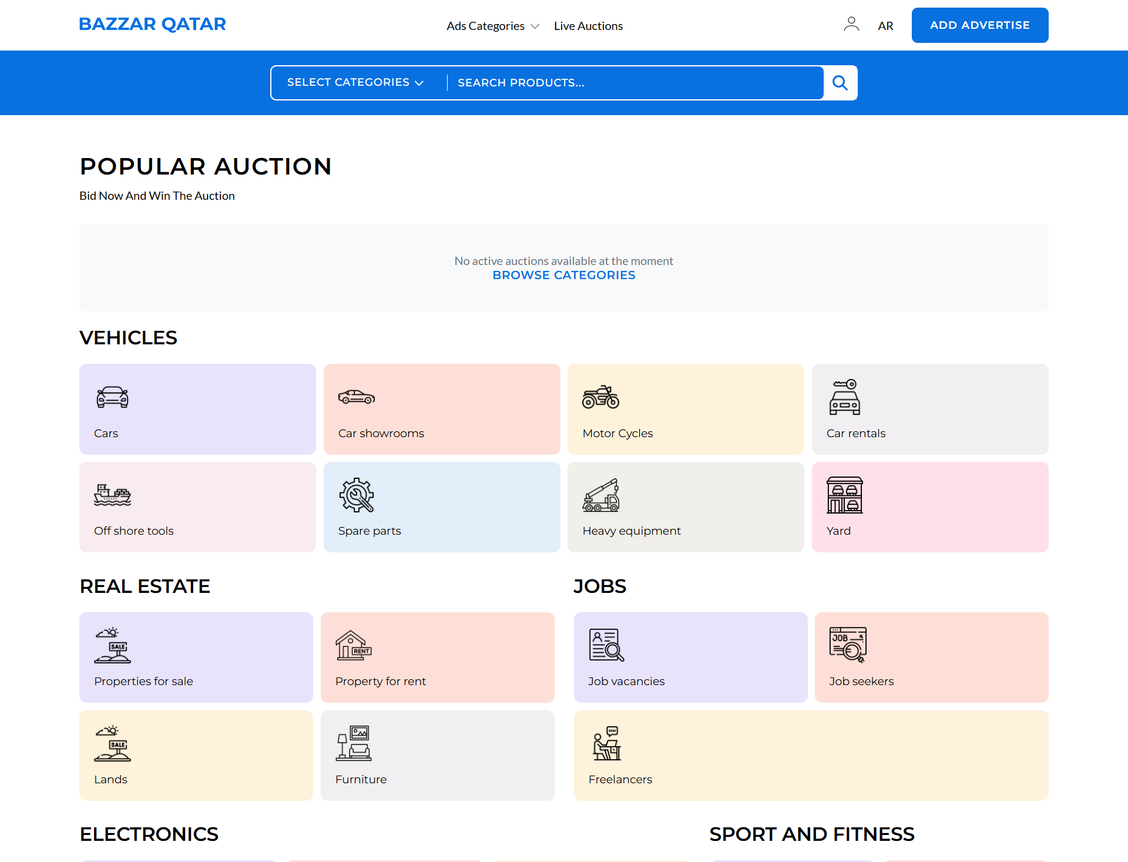Screen dimensions: 1128x862
Task: Click the Yard garage icon
Action: point(844,495)
